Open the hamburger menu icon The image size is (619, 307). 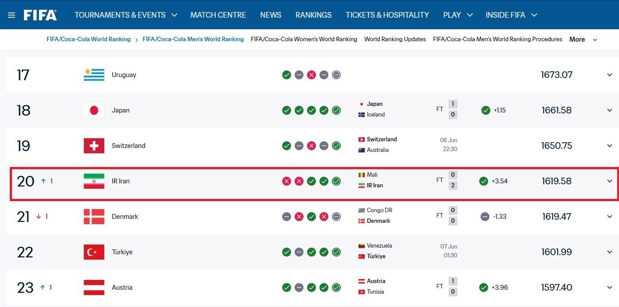tap(12, 15)
